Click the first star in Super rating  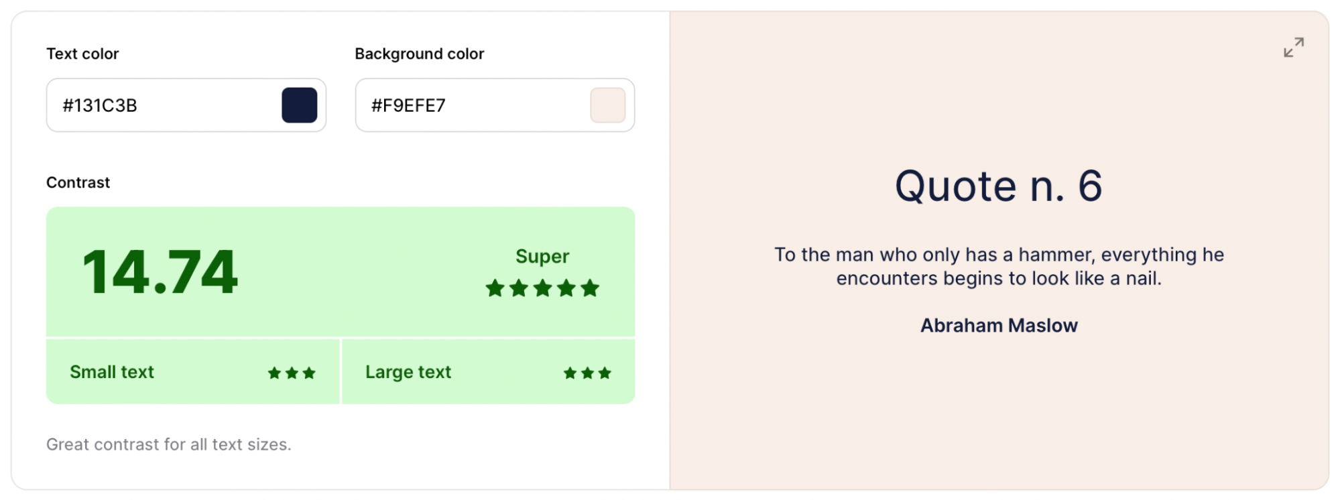click(495, 288)
